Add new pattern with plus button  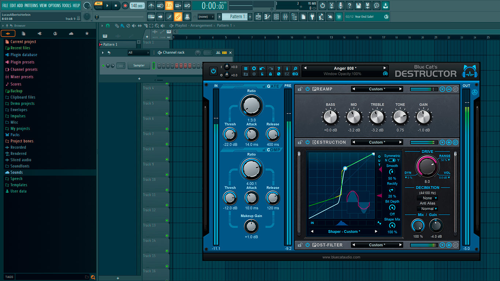point(250,16)
